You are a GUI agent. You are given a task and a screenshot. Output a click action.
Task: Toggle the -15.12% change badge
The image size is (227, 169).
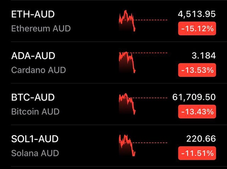197,29
